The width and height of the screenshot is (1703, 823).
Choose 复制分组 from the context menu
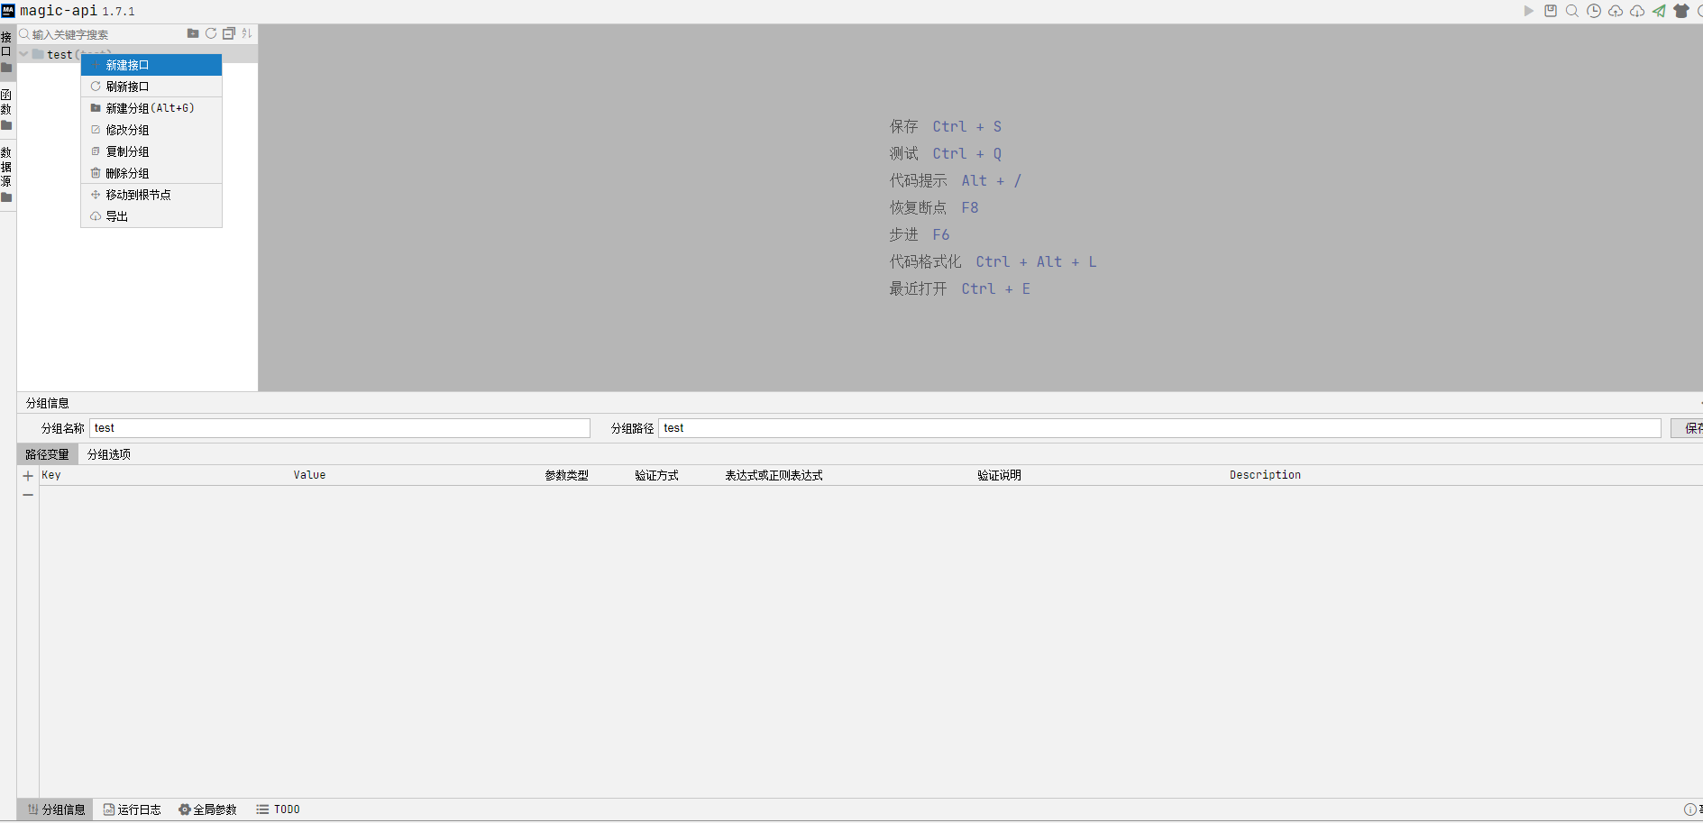(x=151, y=151)
